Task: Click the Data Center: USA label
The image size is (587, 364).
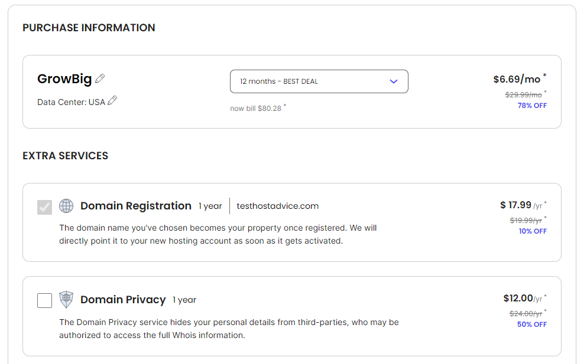Action: point(71,102)
